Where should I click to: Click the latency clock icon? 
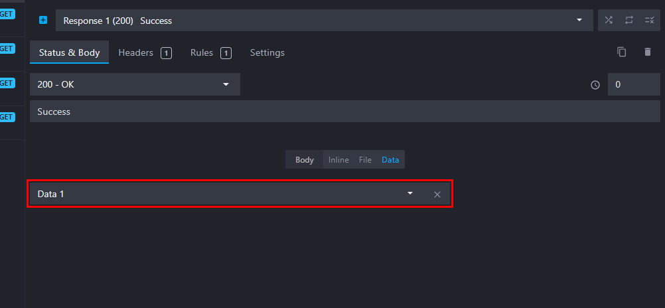pos(595,85)
